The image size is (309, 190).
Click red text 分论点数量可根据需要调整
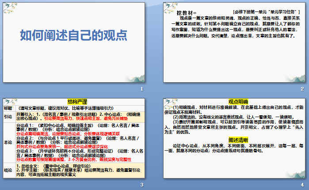pyautogui.click(x=74, y=160)
